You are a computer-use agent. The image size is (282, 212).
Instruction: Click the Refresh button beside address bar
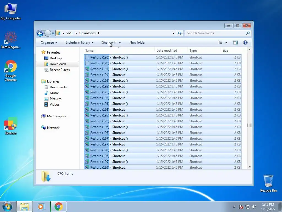pos(180,33)
